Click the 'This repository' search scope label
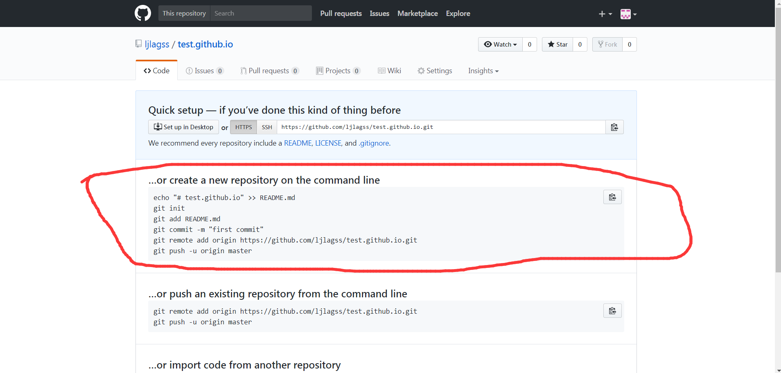Viewport: 781px width, 373px height. coord(184,13)
